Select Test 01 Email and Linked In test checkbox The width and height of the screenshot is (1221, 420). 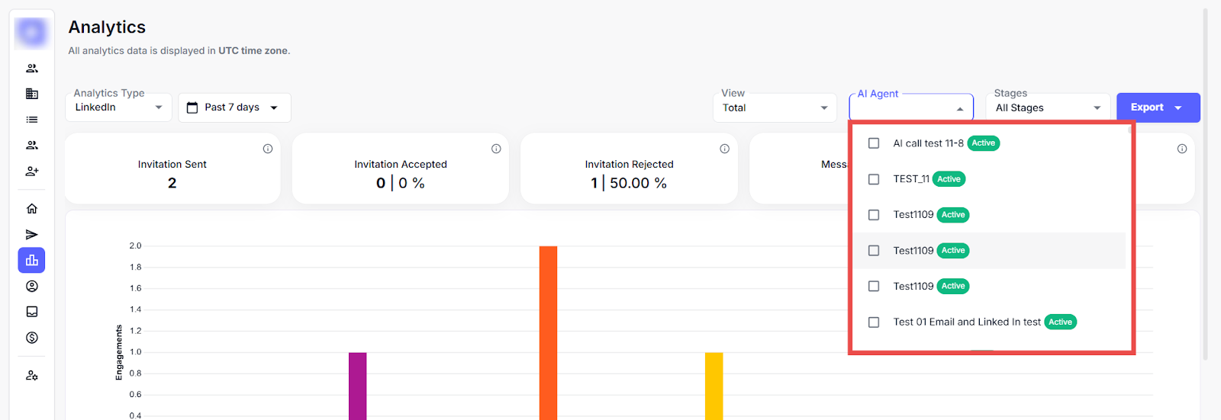coord(874,322)
